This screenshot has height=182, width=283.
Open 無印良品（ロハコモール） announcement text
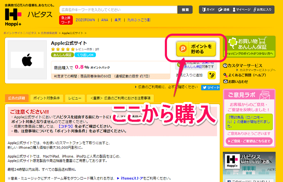point(249,122)
